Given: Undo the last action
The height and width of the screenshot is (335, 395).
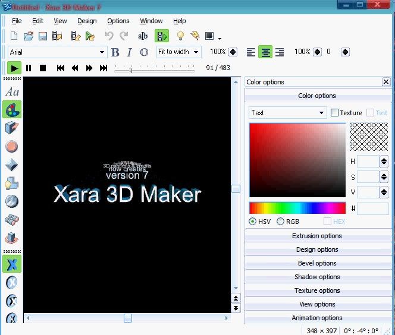Looking at the screenshot, I should pos(109,36).
